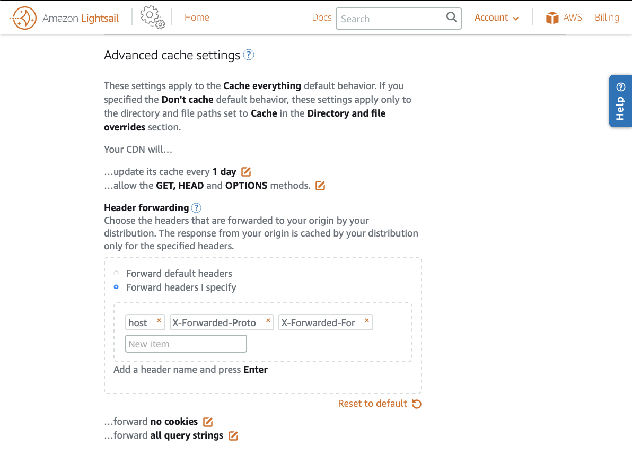Go to the Home page link

(x=197, y=18)
